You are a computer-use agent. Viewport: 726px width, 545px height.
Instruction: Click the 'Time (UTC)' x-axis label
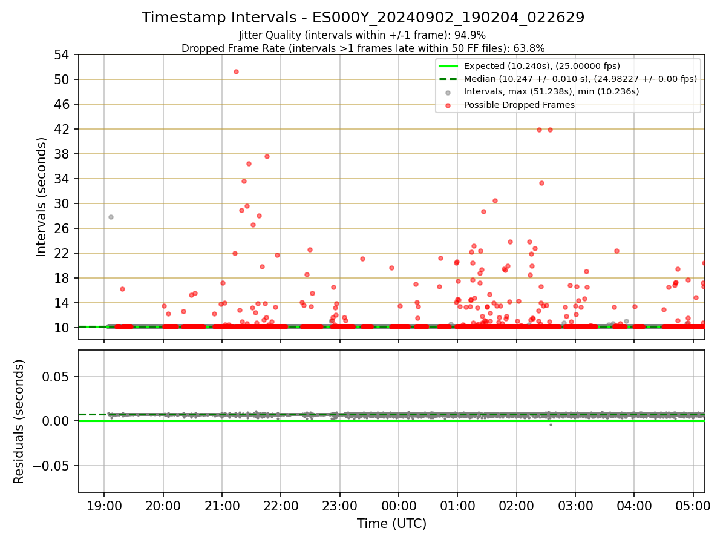391,524
